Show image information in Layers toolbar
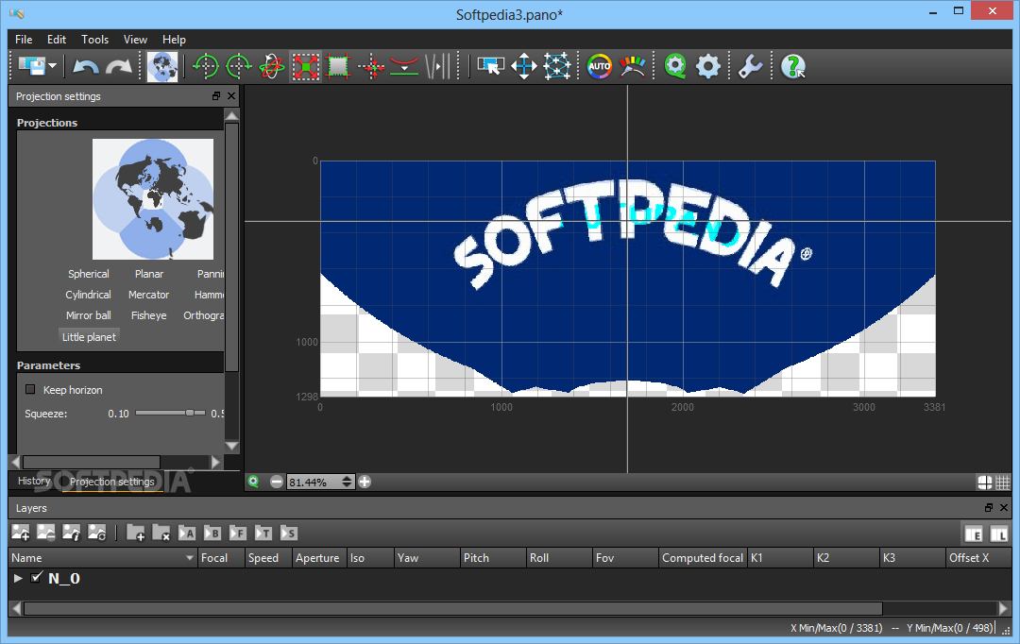1020x644 pixels. (x=71, y=533)
